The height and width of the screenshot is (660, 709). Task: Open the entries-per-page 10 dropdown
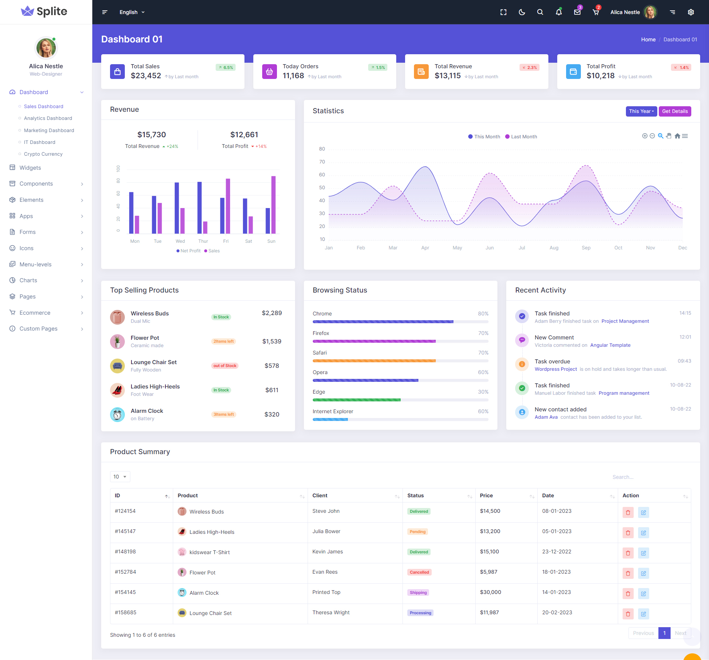[x=120, y=477]
